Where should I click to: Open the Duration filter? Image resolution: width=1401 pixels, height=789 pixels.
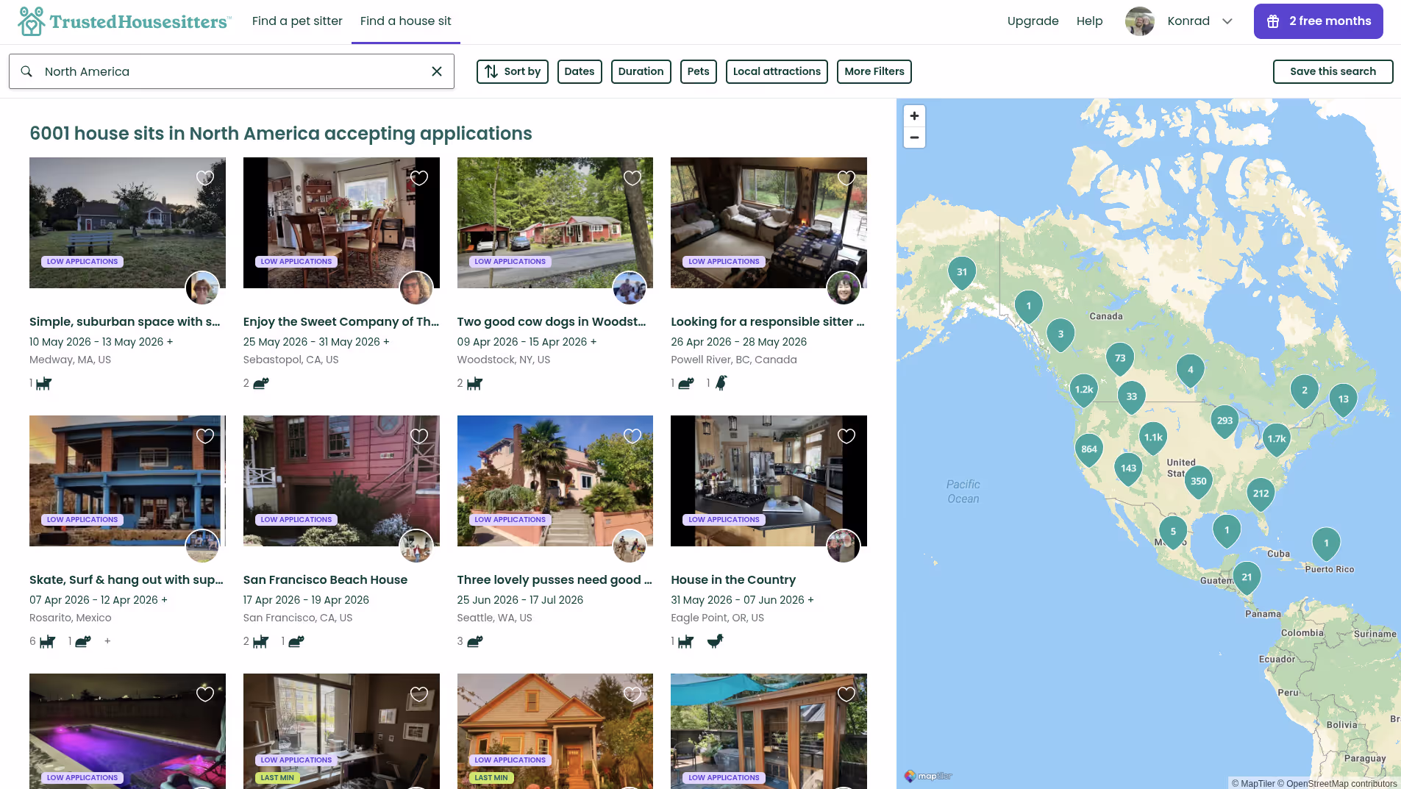(x=641, y=71)
